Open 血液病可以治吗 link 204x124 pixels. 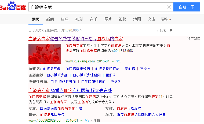click(129, 108)
